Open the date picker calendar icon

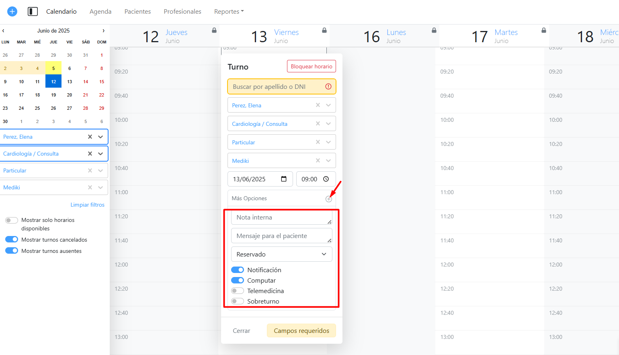pos(284,179)
